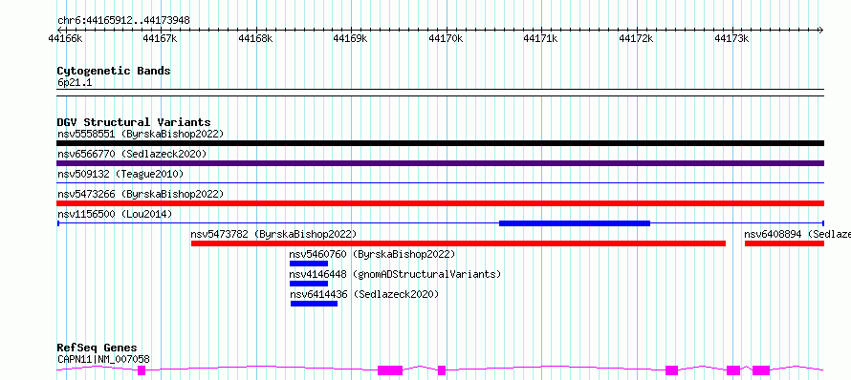
Task: Select the black nsv5558551 variant bar
Action: [x=440, y=143]
